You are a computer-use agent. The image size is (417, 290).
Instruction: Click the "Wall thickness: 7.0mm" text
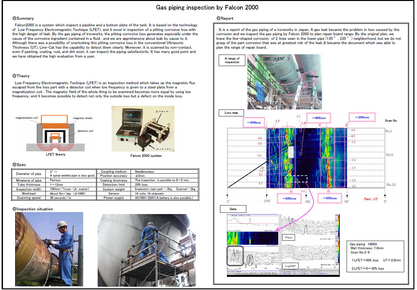click(x=367, y=248)
